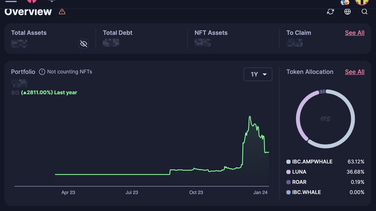Image resolution: width=376 pixels, height=211 pixels.
Task: Click the 2811.00% Last year gain text
Action: click(49, 92)
